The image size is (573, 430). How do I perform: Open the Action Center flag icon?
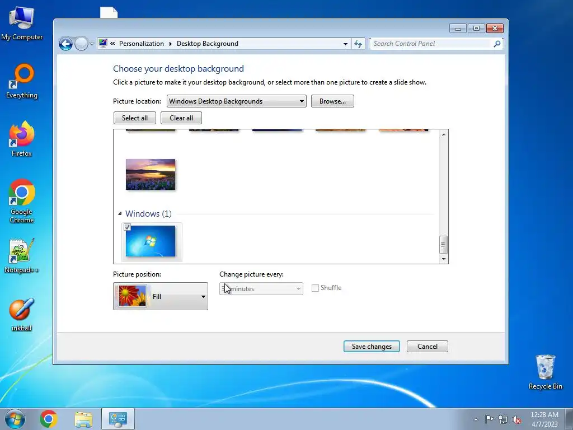[489, 419]
